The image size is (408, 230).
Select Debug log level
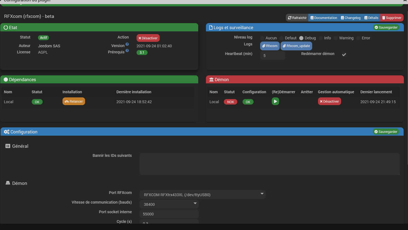(x=301, y=38)
